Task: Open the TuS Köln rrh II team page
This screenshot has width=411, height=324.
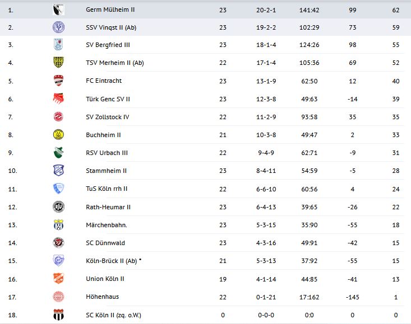Action: point(107,189)
